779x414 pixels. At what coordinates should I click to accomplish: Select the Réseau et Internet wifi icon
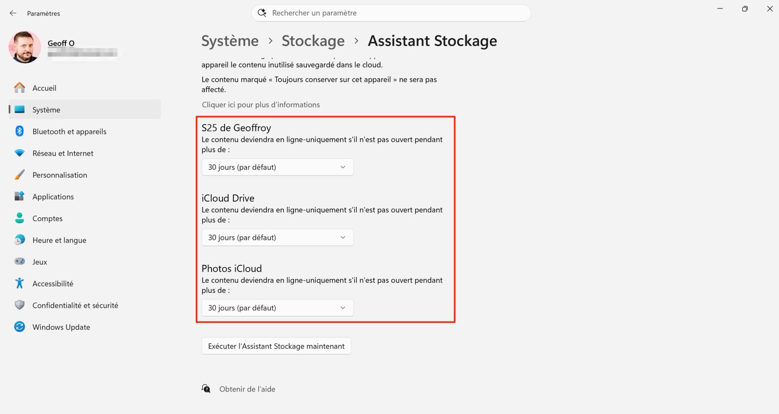(19, 153)
